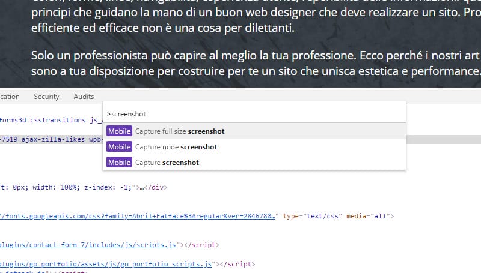Open the fonts.googleapis.com stylesheet link
The width and height of the screenshot is (481, 273).
pos(138,215)
